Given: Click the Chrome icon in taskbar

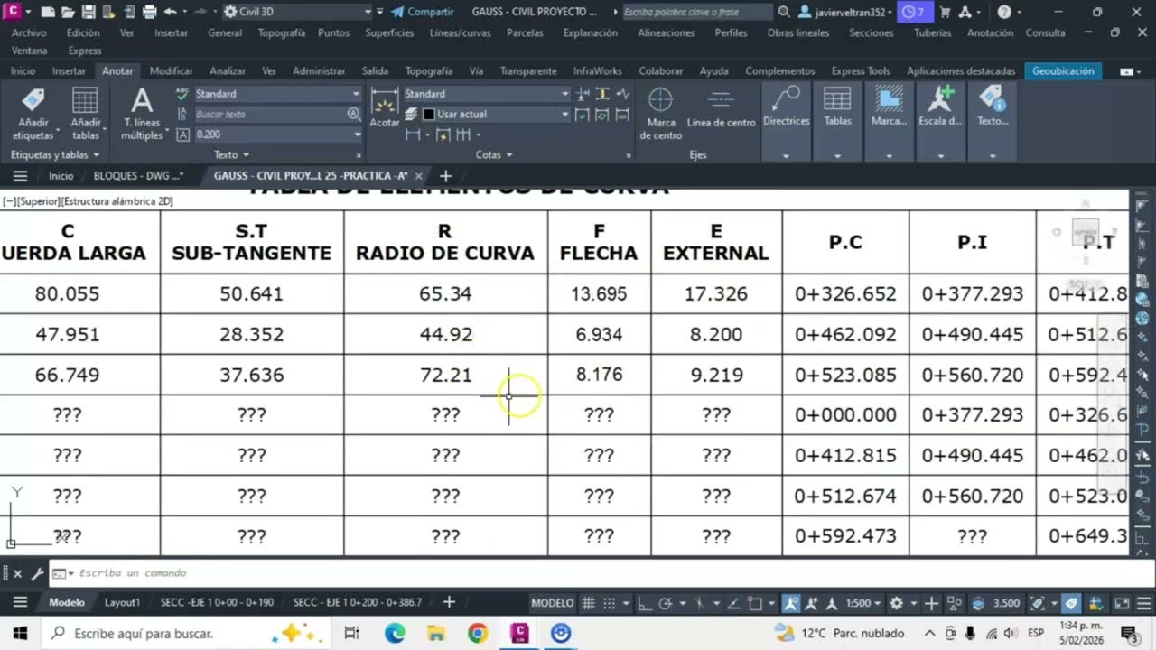Looking at the screenshot, I should [x=478, y=633].
